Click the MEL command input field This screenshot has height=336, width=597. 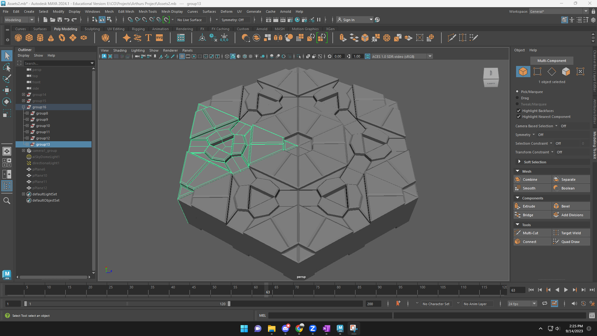[x=330, y=315]
